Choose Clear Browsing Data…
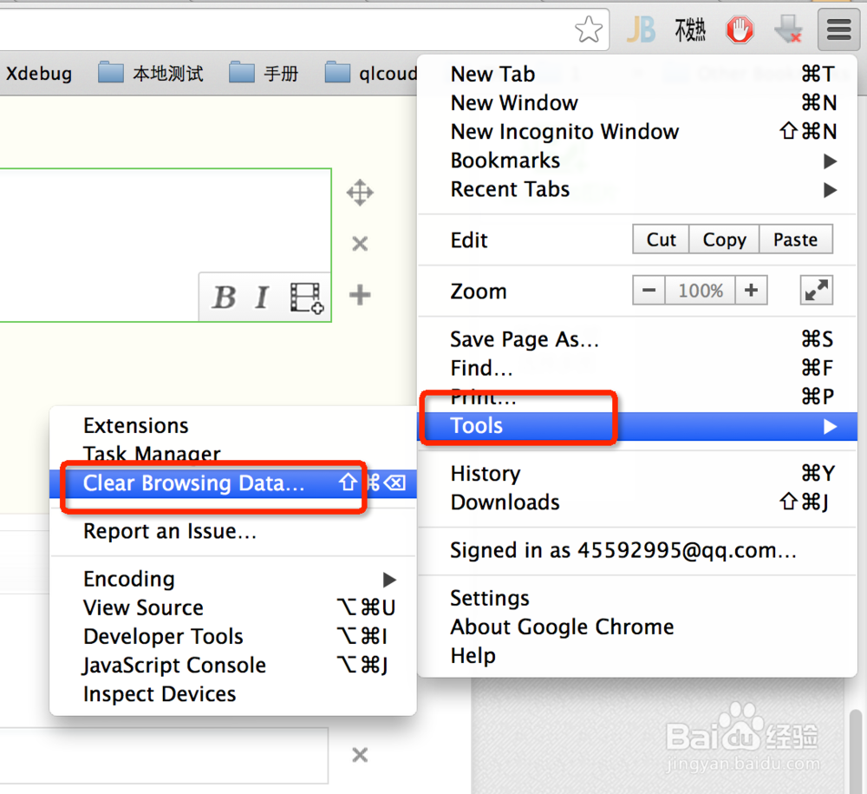The height and width of the screenshot is (794, 867). 232,483
